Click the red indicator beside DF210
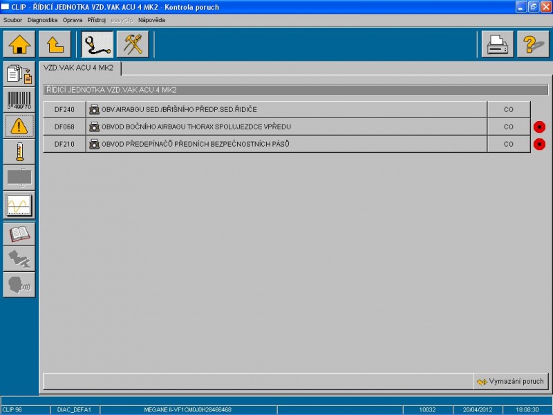The width and height of the screenshot is (553, 415). point(540,144)
